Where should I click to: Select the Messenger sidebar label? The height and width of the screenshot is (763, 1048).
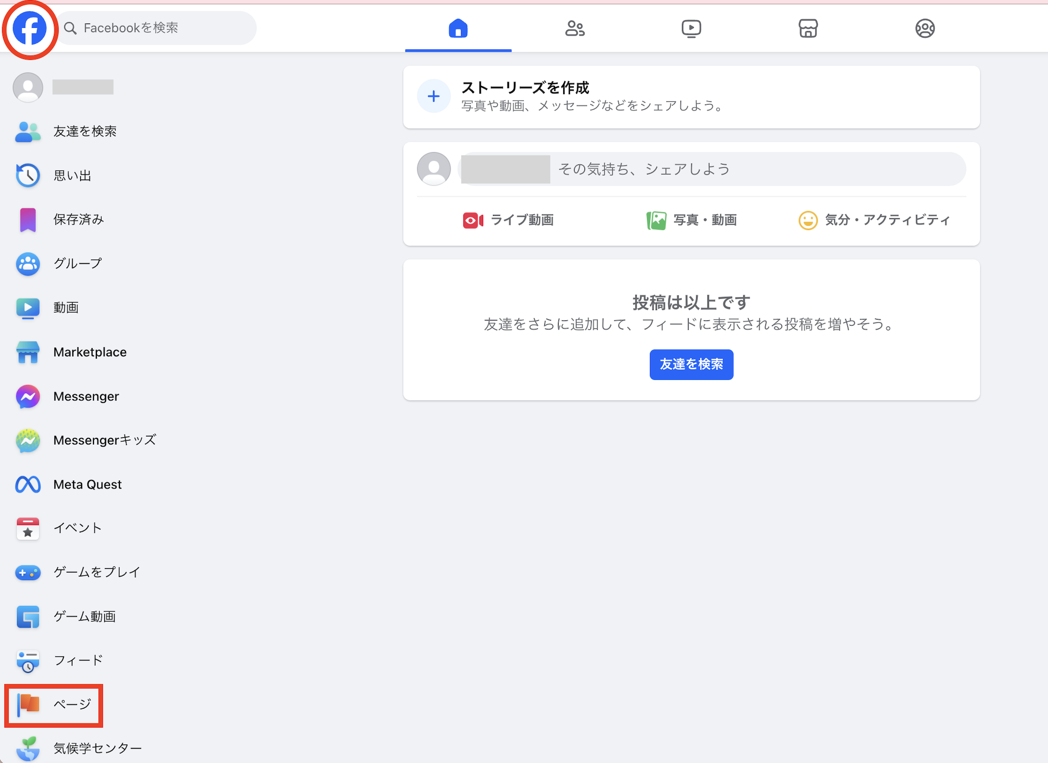point(86,396)
